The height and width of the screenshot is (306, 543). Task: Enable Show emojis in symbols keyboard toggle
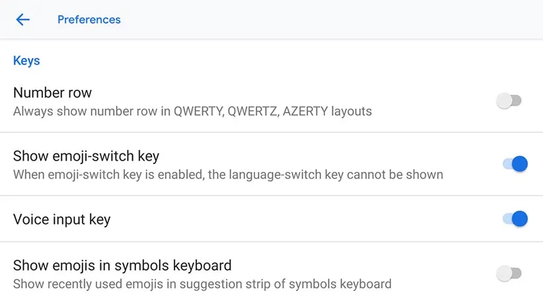click(x=509, y=273)
